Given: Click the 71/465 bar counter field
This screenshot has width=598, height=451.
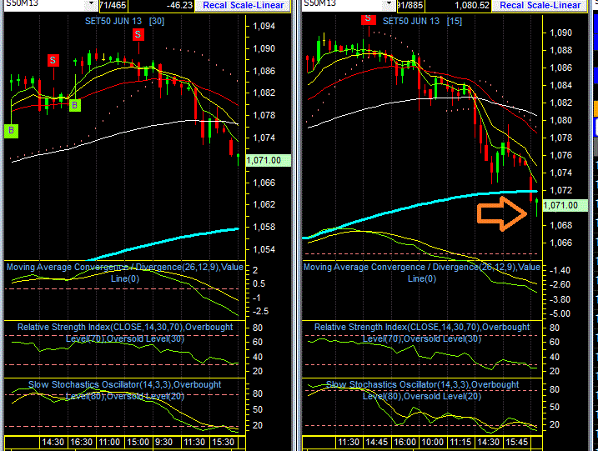Looking at the screenshot, I should [x=113, y=5].
